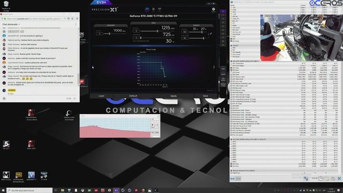This screenshot has width=343, height=193.
Task: Select the heart-shaped icon in Precision X1 header
Action: [x=160, y=9]
